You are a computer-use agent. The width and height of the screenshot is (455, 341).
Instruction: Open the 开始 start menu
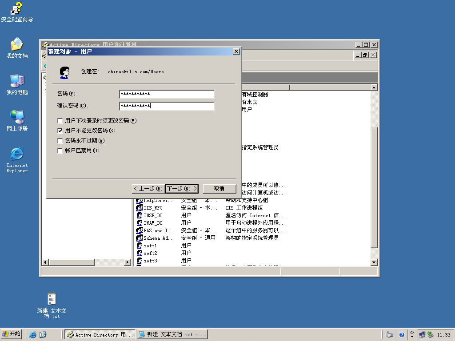click(11, 334)
